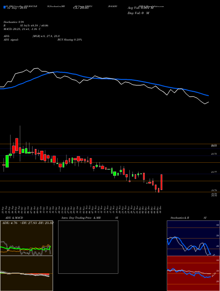Click the 'Day Vol: 0 M' value
The width and height of the screenshot is (220, 291).
click(138, 13)
